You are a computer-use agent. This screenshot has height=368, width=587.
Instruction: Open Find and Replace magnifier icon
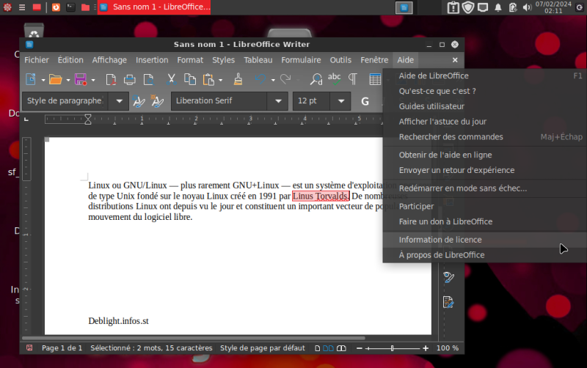pyautogui.click(x=316, y=79)
